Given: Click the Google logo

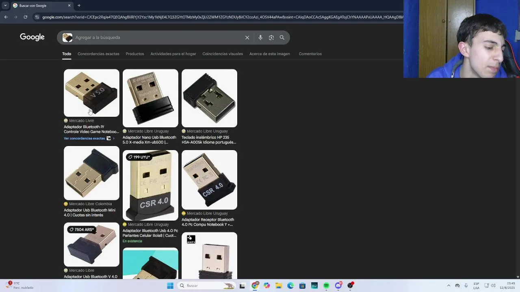Looking at the screenshot, I should (x=32, y=37).
